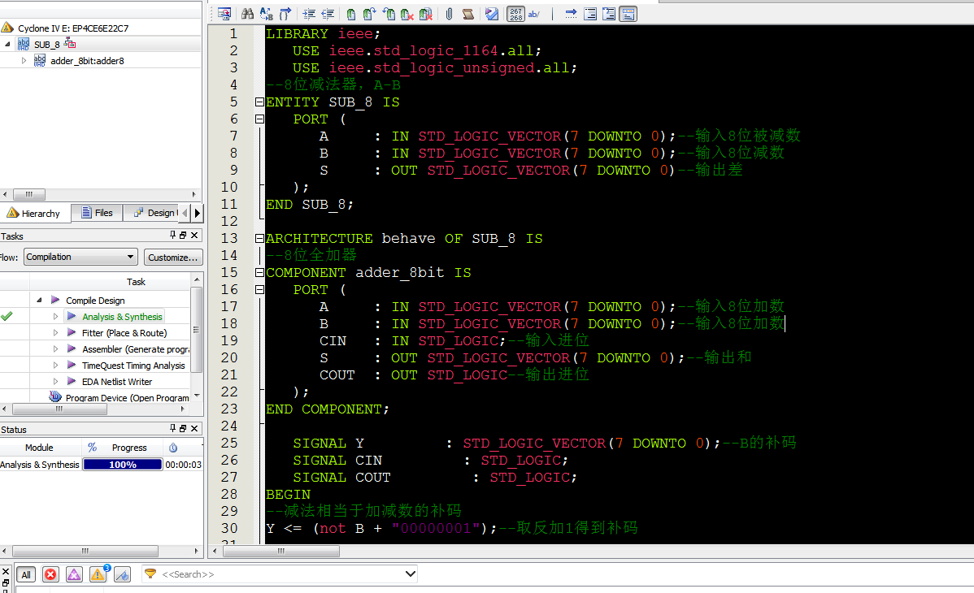Show All messages with the All button
Screen dimensions: 974x593
click(x=26, y=574)
